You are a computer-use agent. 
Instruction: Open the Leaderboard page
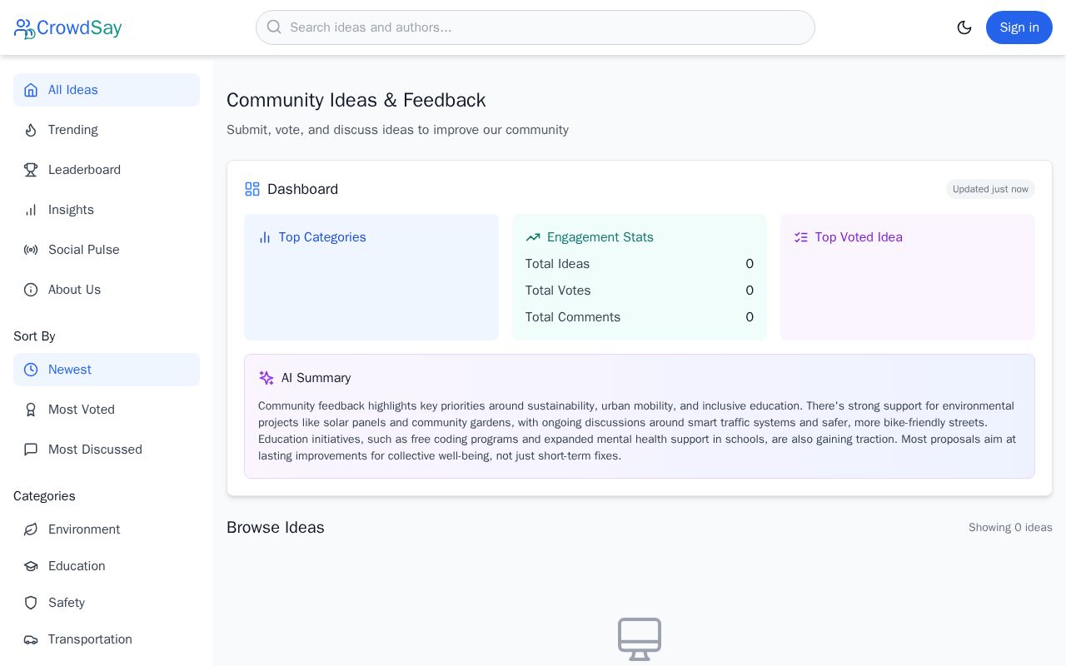tap(107, 170)
